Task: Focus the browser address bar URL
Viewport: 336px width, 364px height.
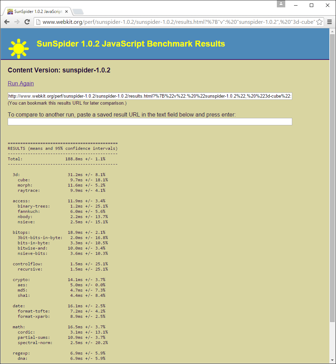Action: (x=179, y=22)
